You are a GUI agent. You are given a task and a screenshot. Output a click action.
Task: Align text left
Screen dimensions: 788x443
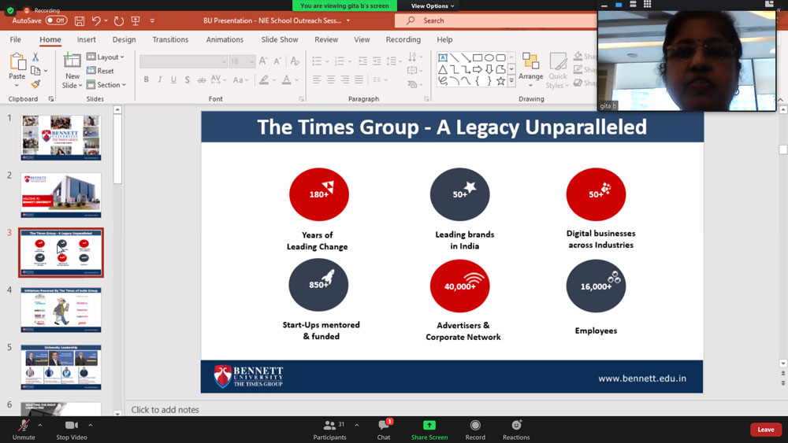click(317, 79)
